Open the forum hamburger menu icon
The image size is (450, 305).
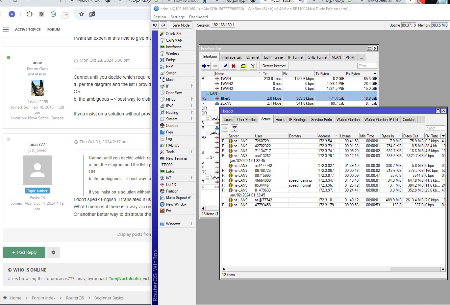click(x=6, y=30)
